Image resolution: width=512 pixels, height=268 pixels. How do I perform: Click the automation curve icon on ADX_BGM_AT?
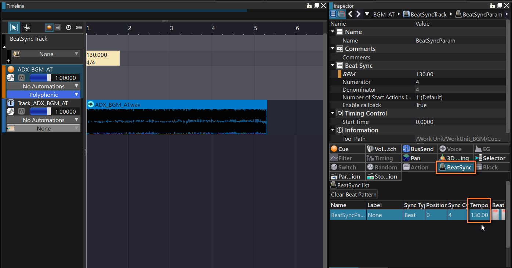pos(11,78)
